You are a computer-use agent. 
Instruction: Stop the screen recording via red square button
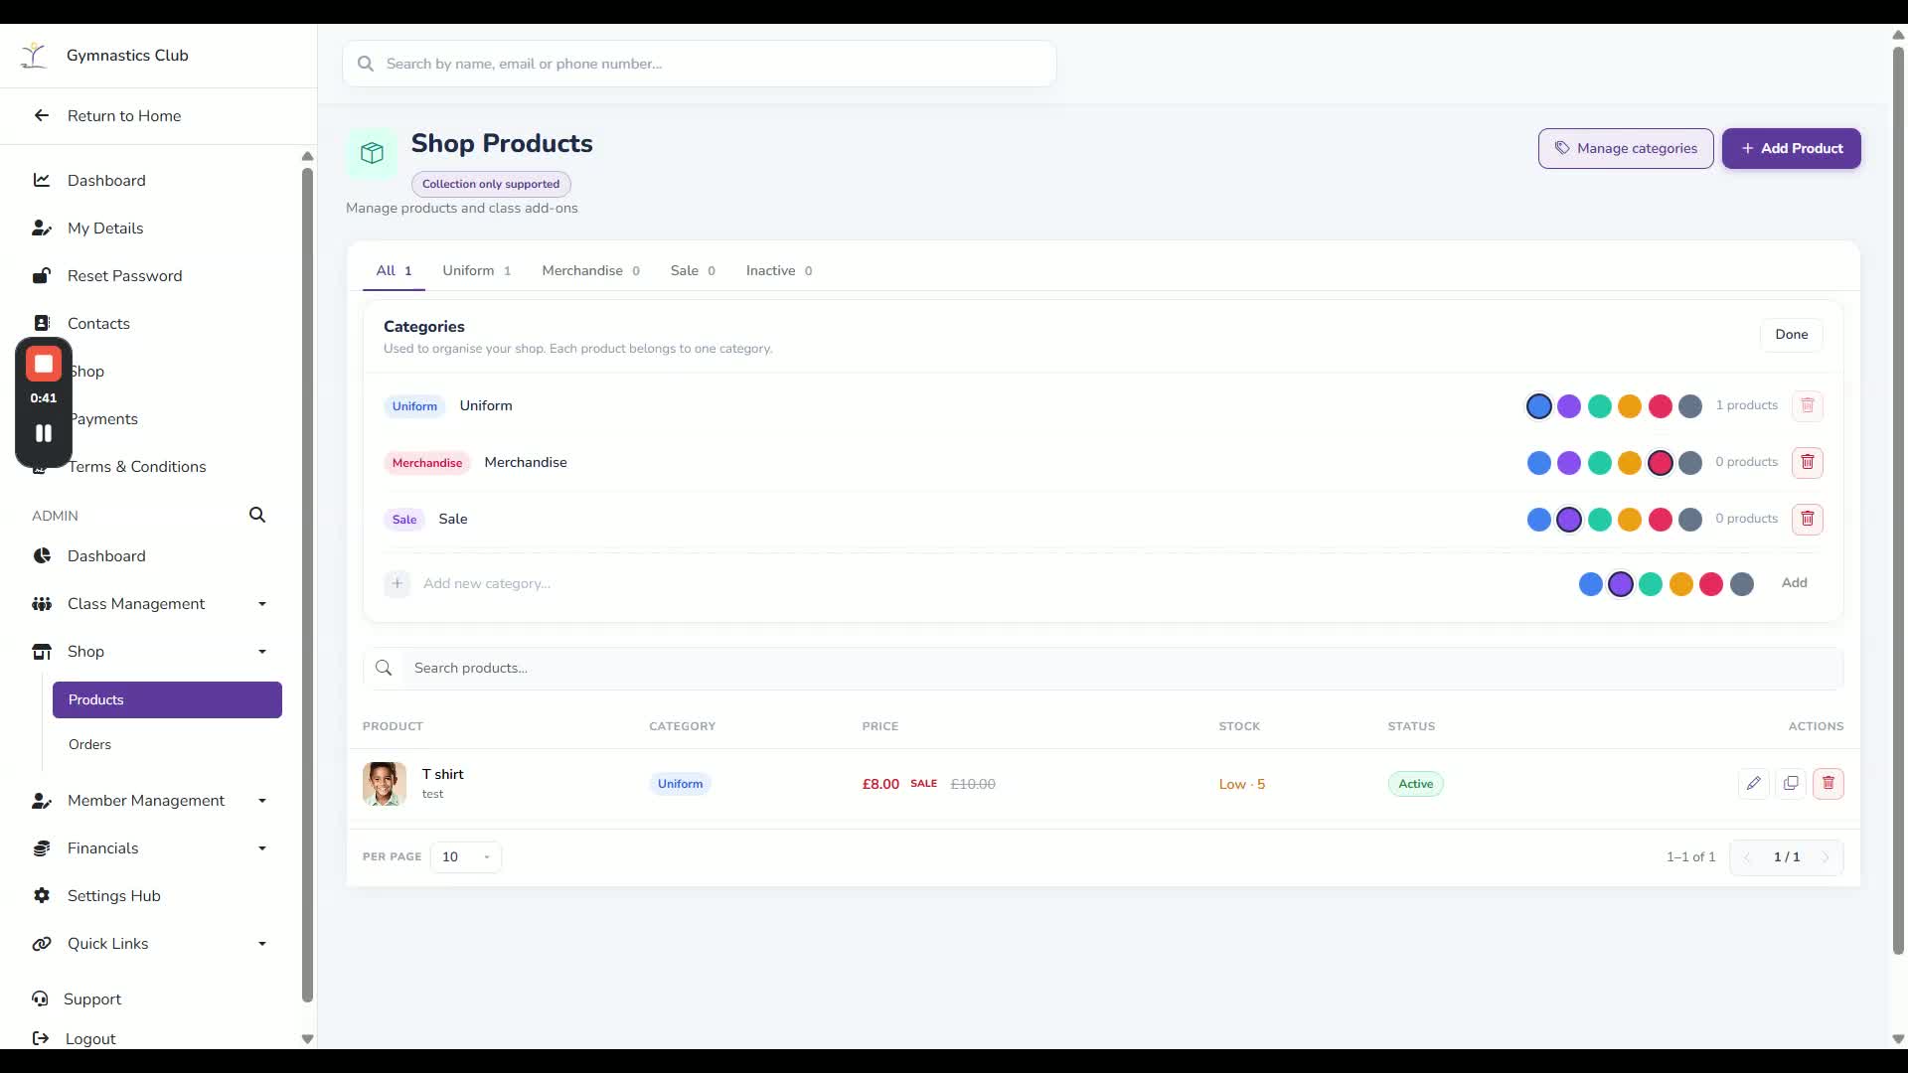44,365
